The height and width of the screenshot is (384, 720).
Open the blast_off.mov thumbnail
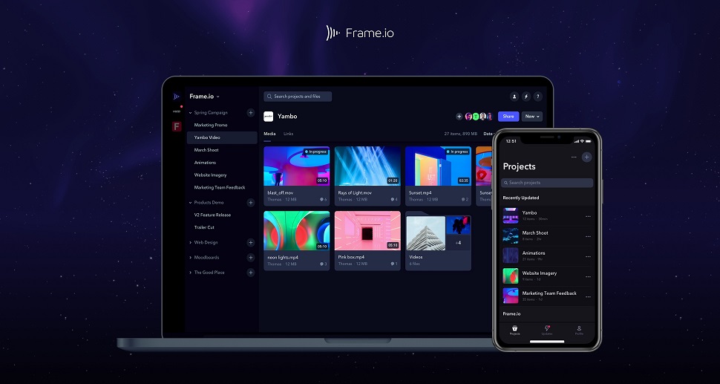[297, 166]
